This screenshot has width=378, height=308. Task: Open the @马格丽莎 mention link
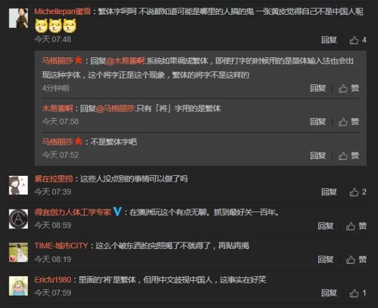click(115, 109)
